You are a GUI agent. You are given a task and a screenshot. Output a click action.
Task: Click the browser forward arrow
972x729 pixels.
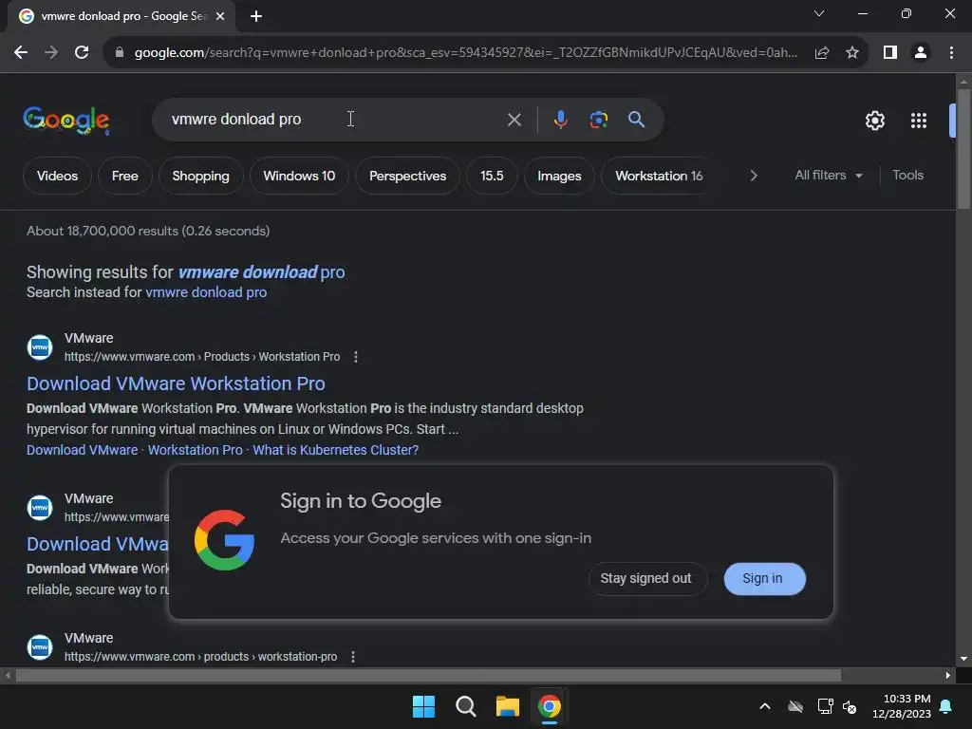click(51, 53)
